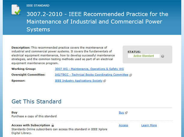
Task: Click the Working Group label
Action: [x=24, y=69]
